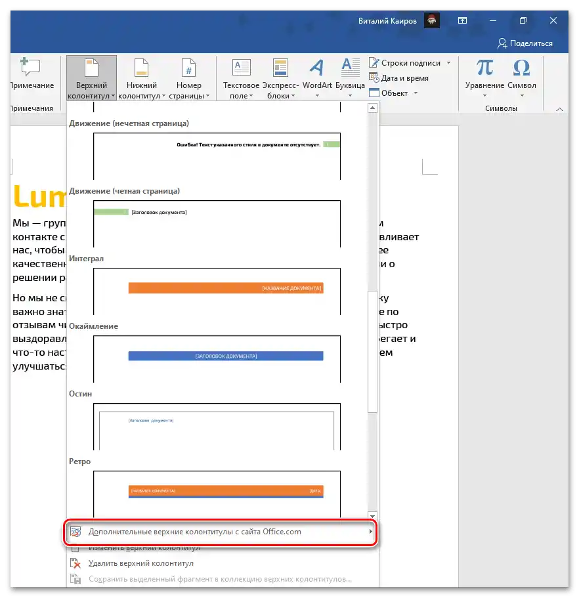The image size is (579, 598).
Task: Expand the Объект dropdown arrow
Action: (x=416, y=93)
